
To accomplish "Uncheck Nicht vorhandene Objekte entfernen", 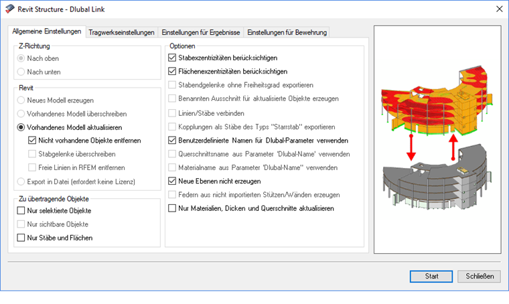I will [x=32, y=141].
